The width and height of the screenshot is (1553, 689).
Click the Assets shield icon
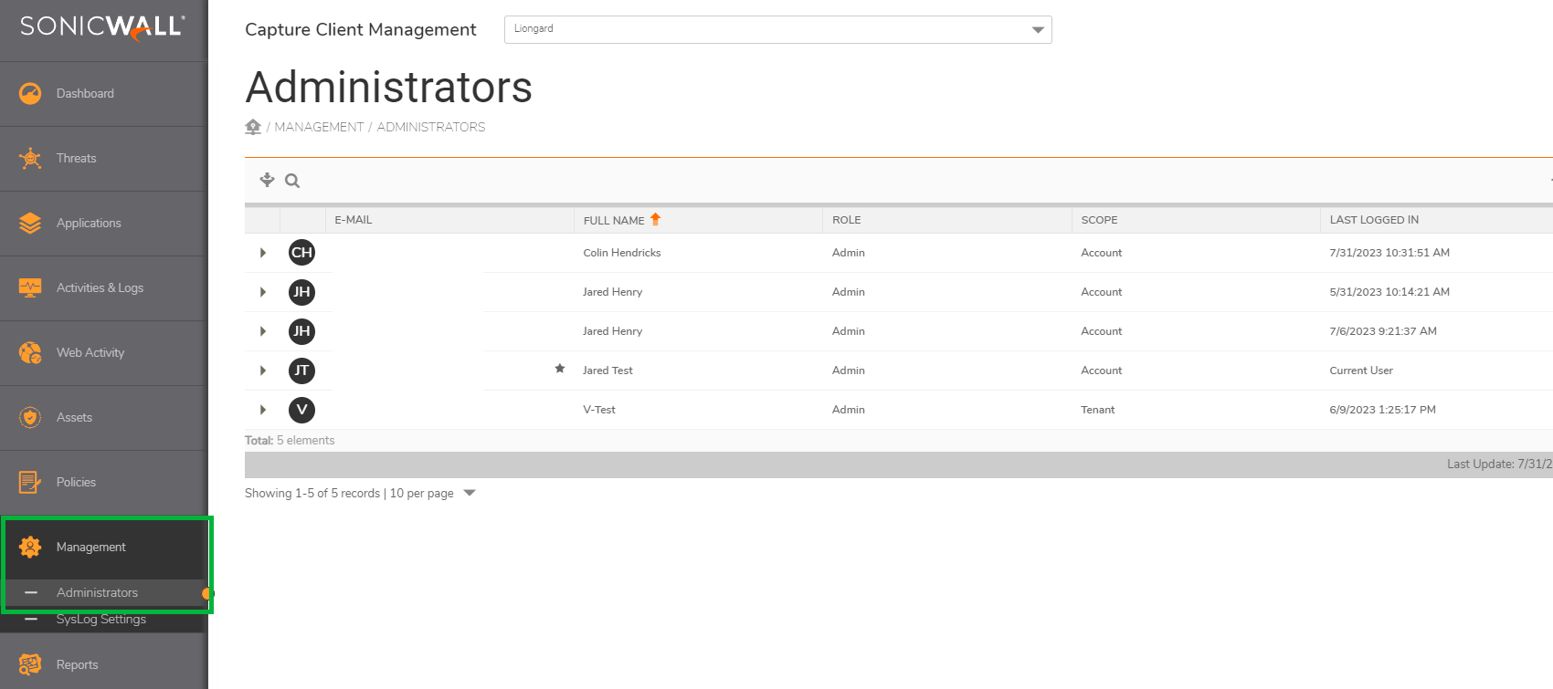[30, 417]
